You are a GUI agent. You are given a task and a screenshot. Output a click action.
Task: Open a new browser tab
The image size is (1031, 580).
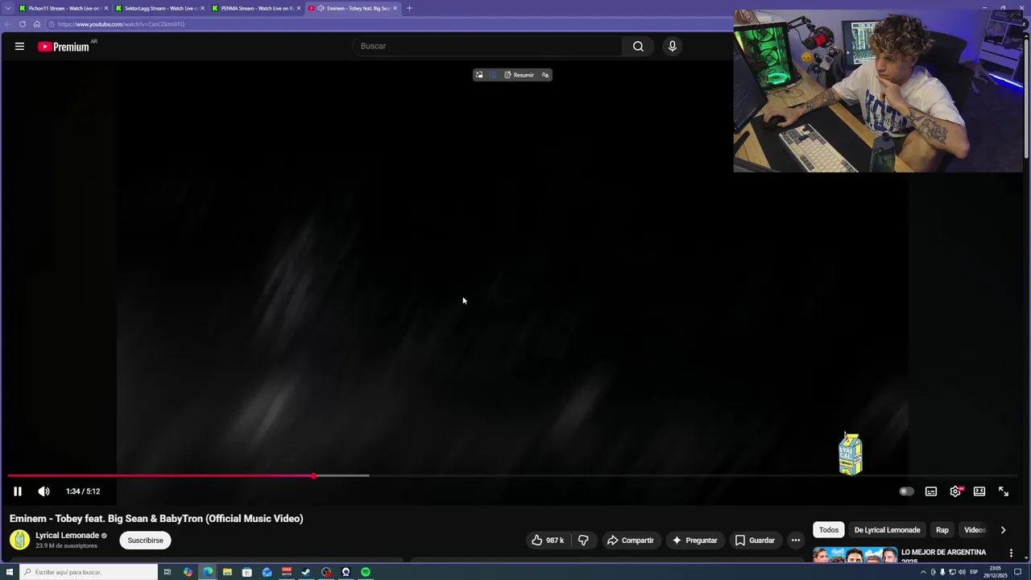click(x=409, y=8)
